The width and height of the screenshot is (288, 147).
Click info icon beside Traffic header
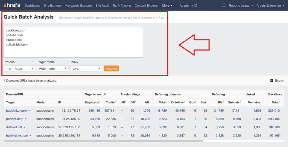coord(116,101)
